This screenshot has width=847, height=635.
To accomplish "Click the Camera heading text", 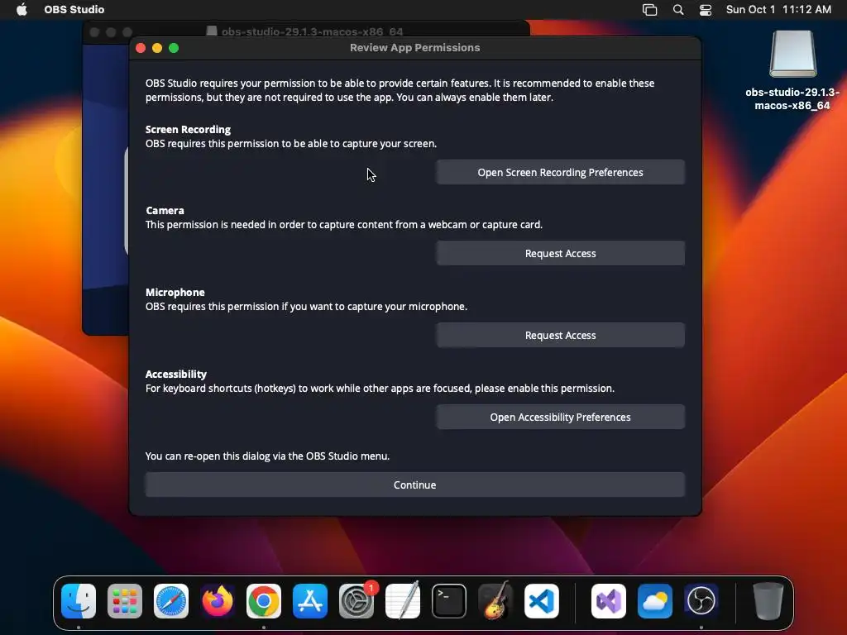I will pos(165,211).
